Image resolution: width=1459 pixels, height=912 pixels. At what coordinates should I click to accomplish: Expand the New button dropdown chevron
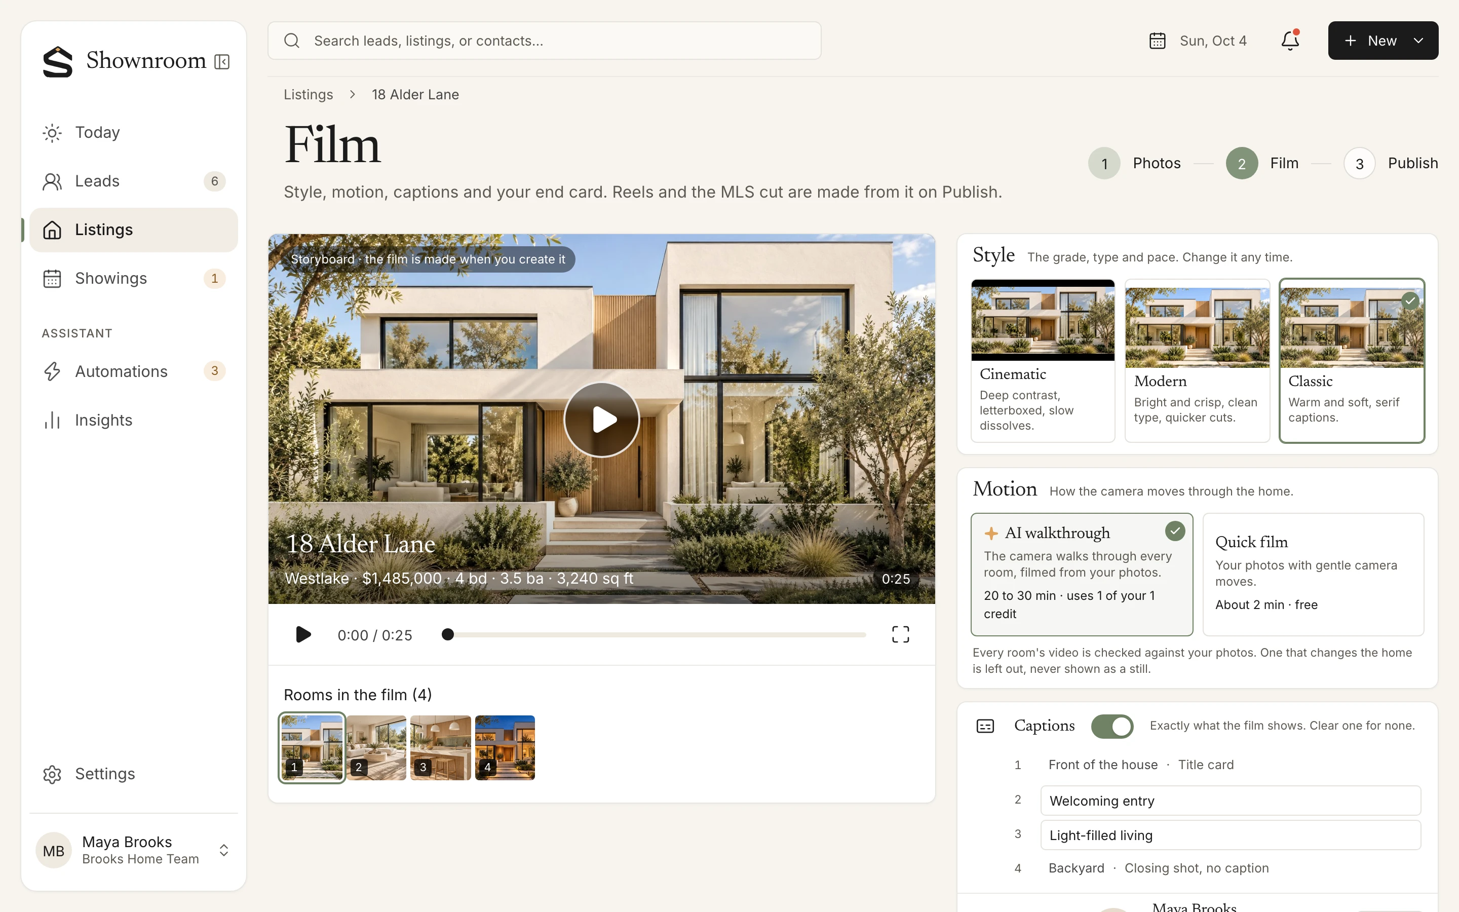[1418, 41]
